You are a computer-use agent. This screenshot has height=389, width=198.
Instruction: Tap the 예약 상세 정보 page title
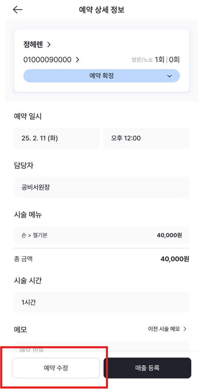101,10
